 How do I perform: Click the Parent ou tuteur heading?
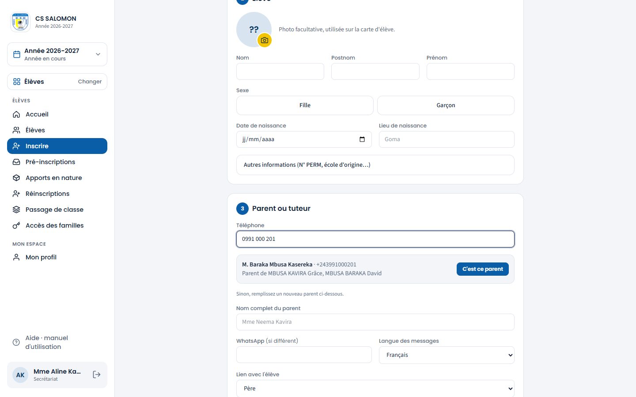(x=281, y=209)
